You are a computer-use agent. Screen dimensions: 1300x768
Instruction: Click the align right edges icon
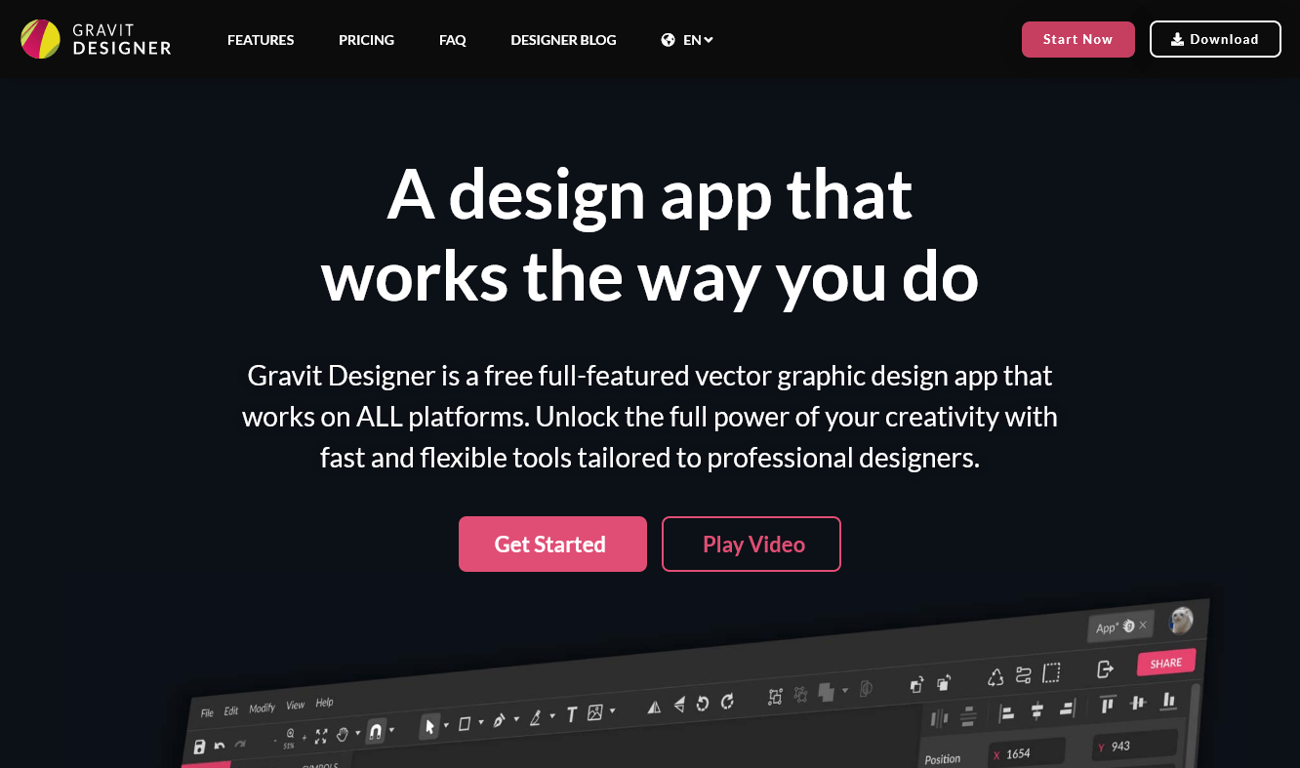(1067, 707)
